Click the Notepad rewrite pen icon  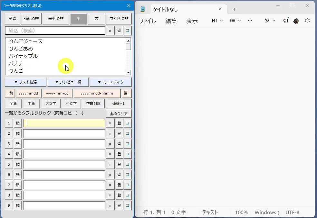(x=267, y=21)
